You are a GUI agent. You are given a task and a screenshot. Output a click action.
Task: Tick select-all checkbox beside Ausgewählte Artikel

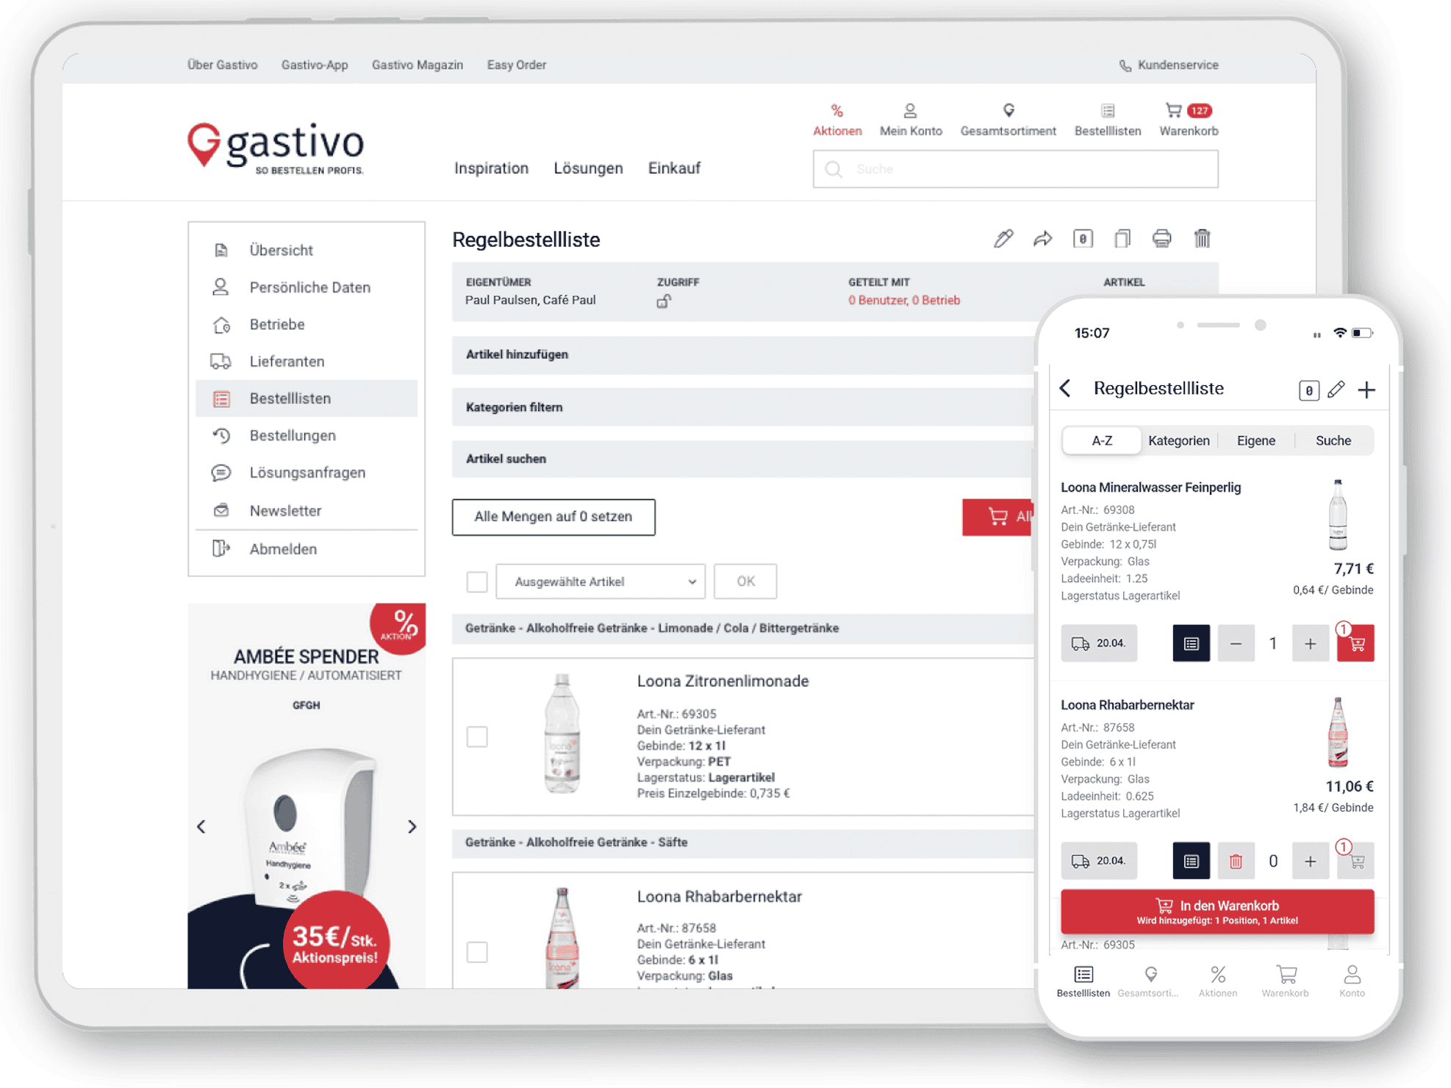477,581
